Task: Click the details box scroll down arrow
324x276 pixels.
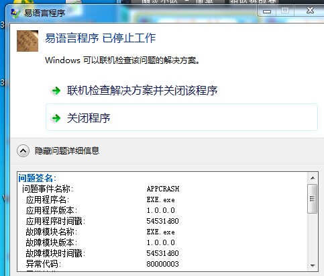Action: [313, 266]
